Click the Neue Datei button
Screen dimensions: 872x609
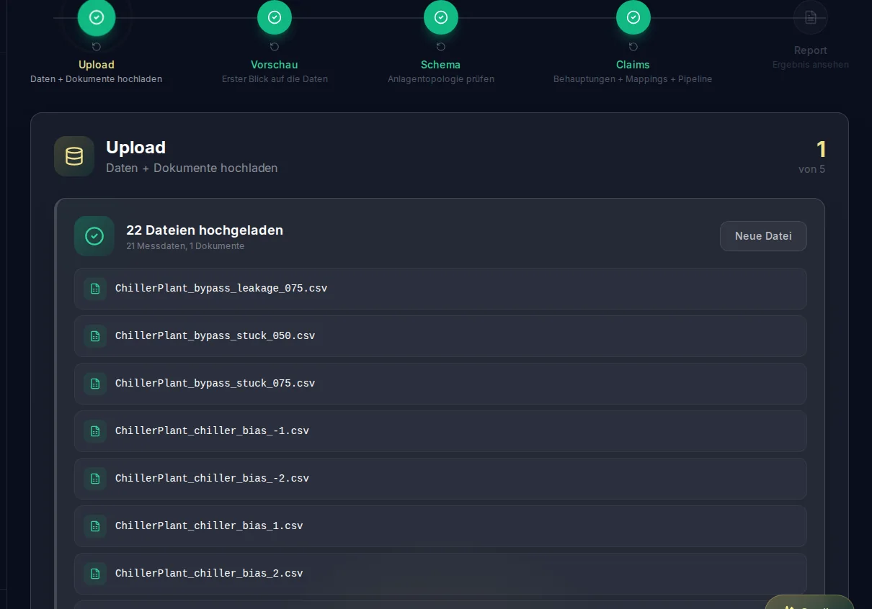point(763,236)
